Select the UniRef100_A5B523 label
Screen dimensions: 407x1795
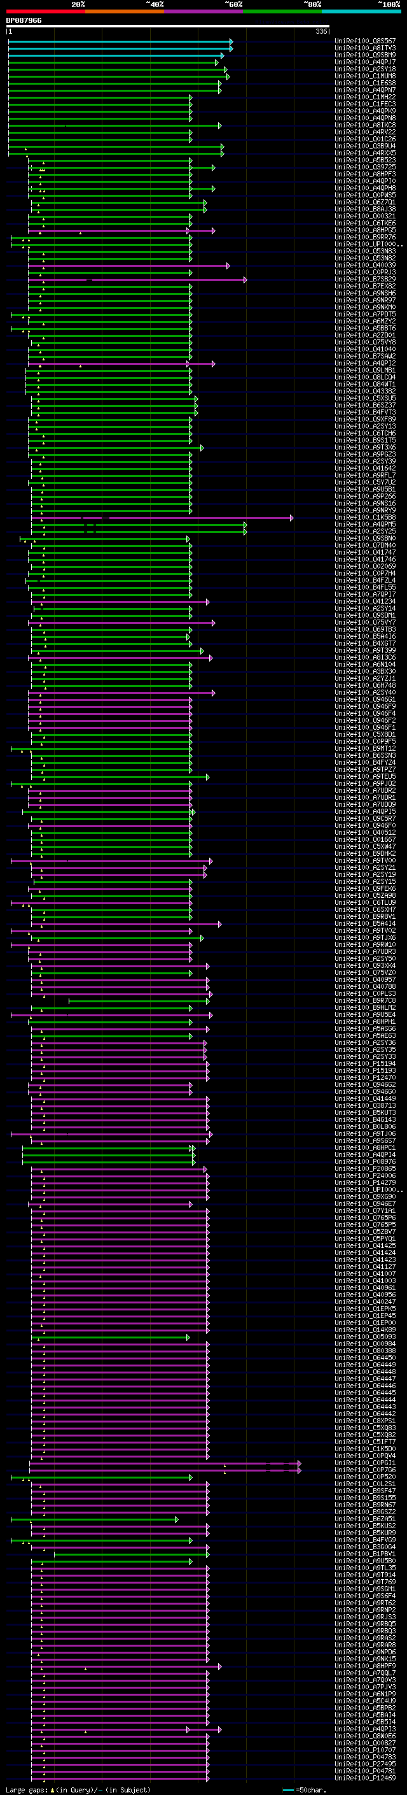coord(365,160)
